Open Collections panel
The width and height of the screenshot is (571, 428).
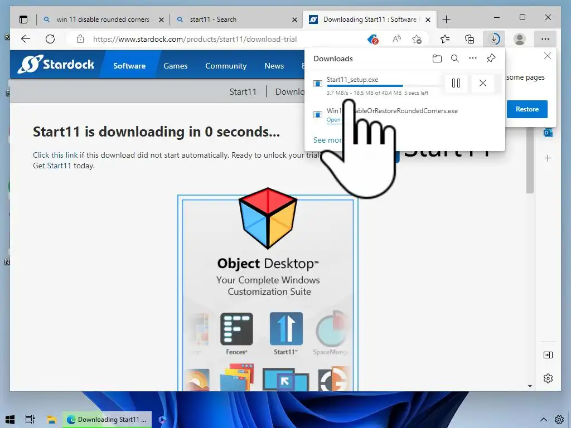[x=470, y=39]
